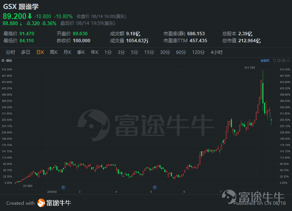Click the green down arrow beside 89.200

[x=30, y=16]
